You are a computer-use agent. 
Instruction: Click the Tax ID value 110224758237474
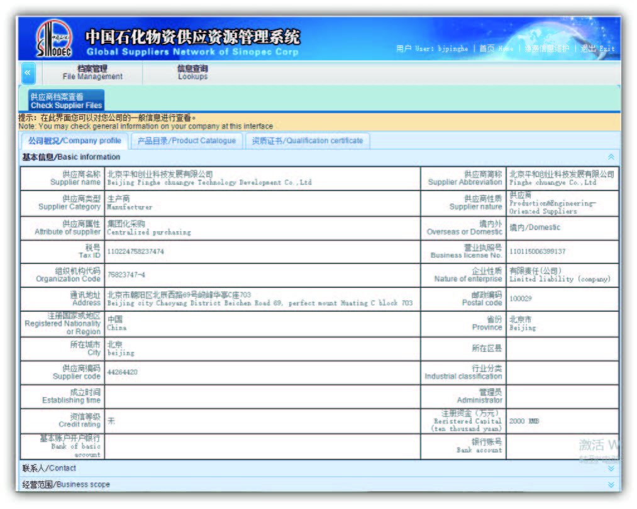(135, 251)
